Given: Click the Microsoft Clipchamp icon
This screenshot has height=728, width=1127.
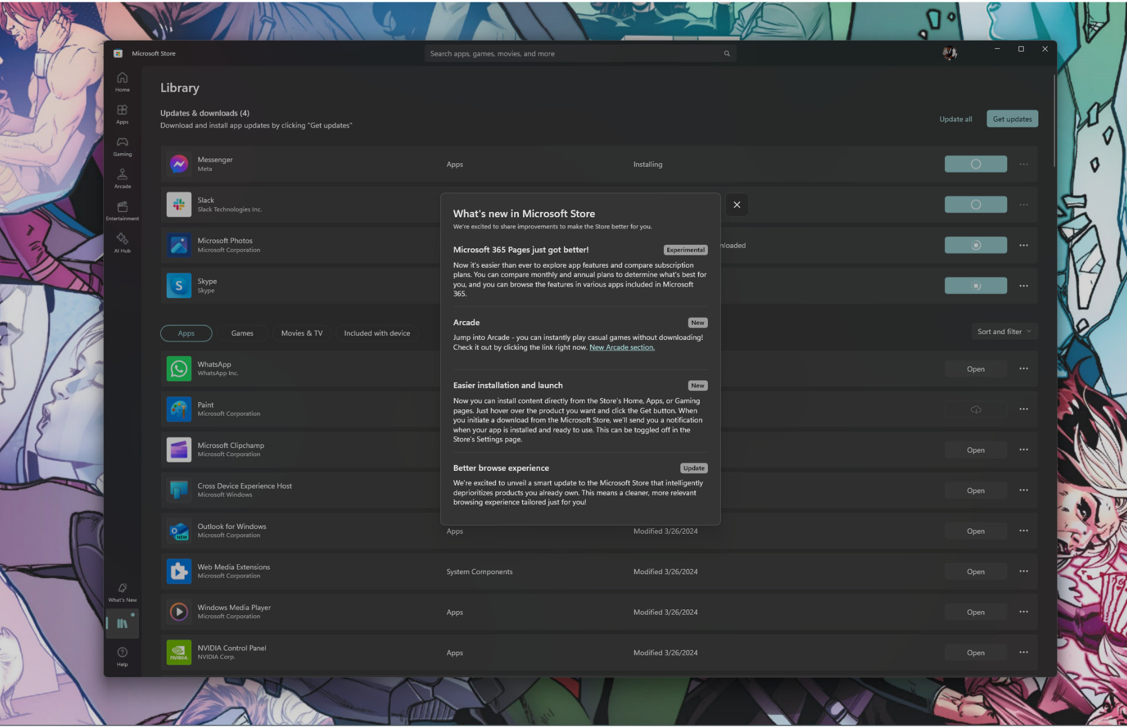Looking at the screenshot, I should tap(178, 450).
